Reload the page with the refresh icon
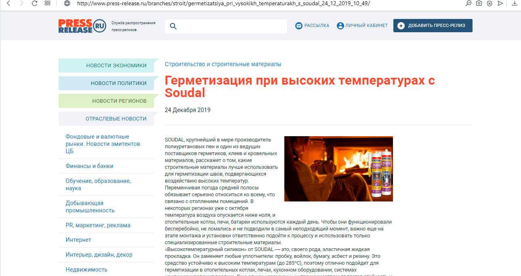The width and height of the screenshot is (521, 276). click(x=34, y=3)
